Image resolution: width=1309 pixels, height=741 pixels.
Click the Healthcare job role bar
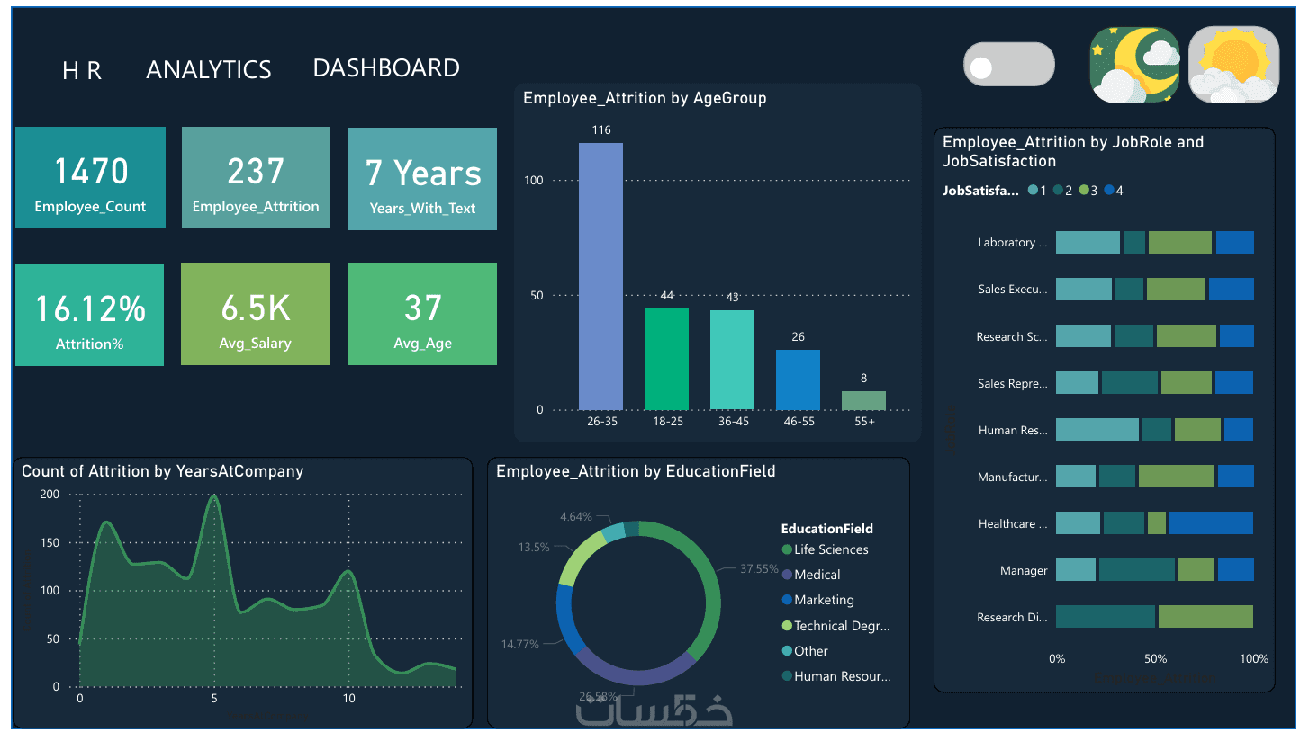(x=1154, y=523)
